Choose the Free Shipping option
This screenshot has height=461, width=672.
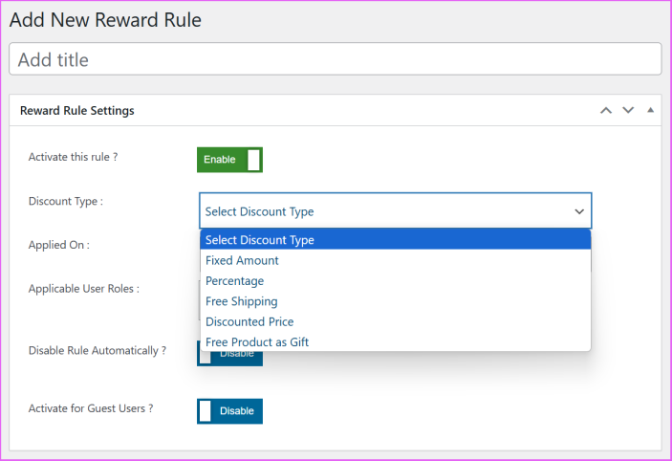241,301
